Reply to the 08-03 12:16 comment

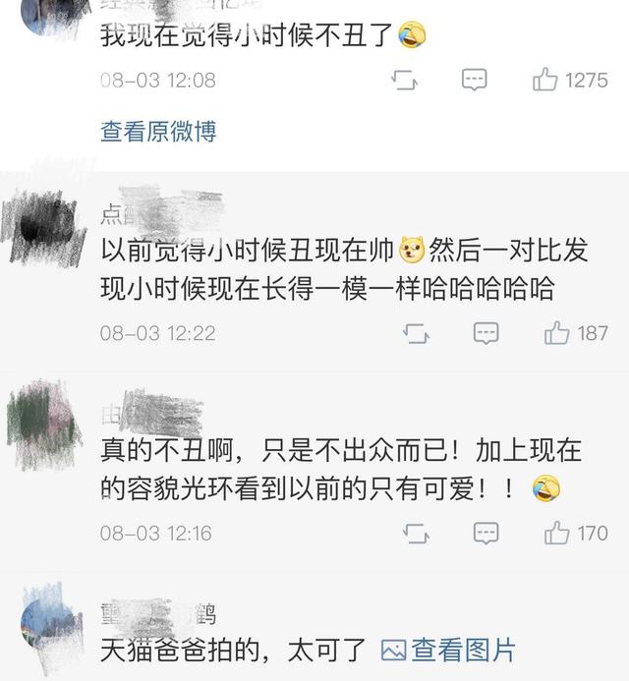point(486,534)
